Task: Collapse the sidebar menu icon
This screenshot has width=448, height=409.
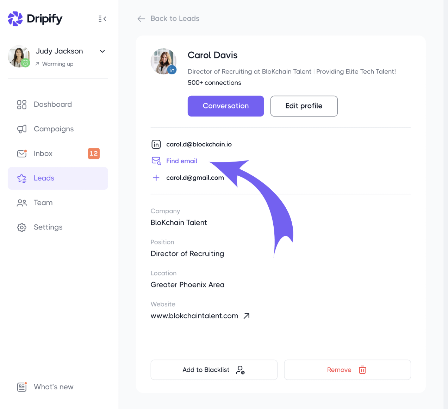Action: [102, 19]
